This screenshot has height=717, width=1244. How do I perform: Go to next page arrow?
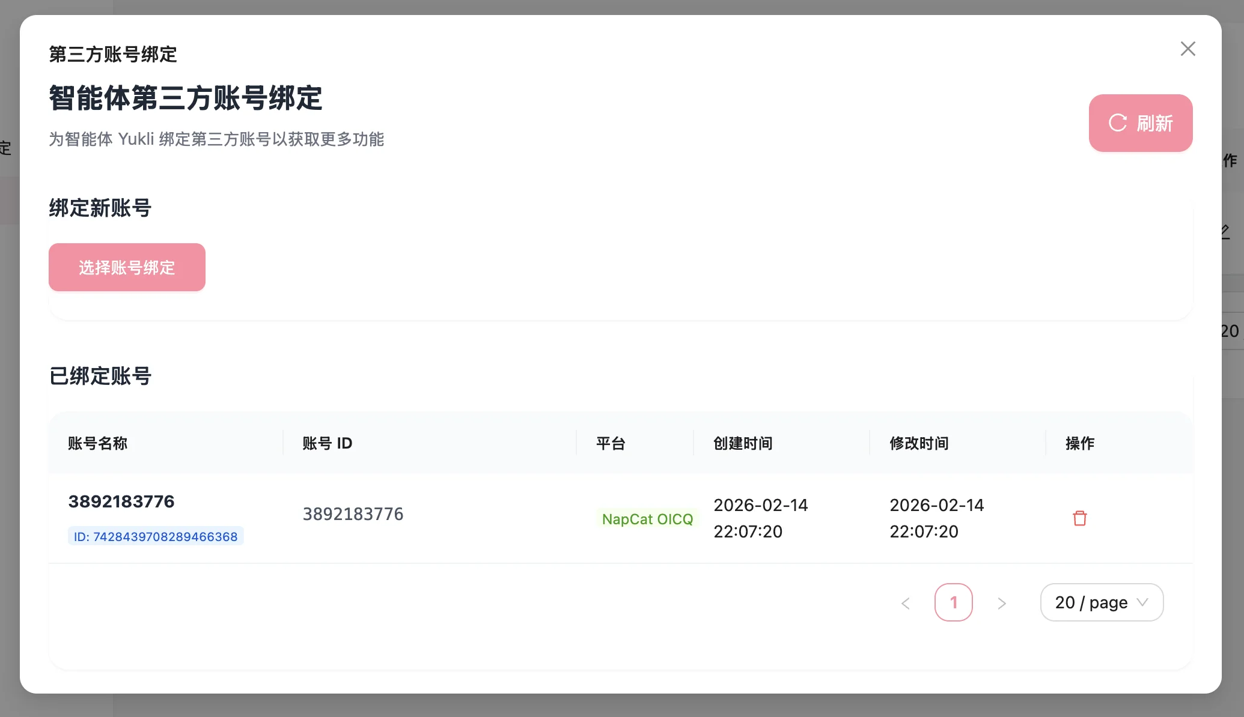[1001, 603]
